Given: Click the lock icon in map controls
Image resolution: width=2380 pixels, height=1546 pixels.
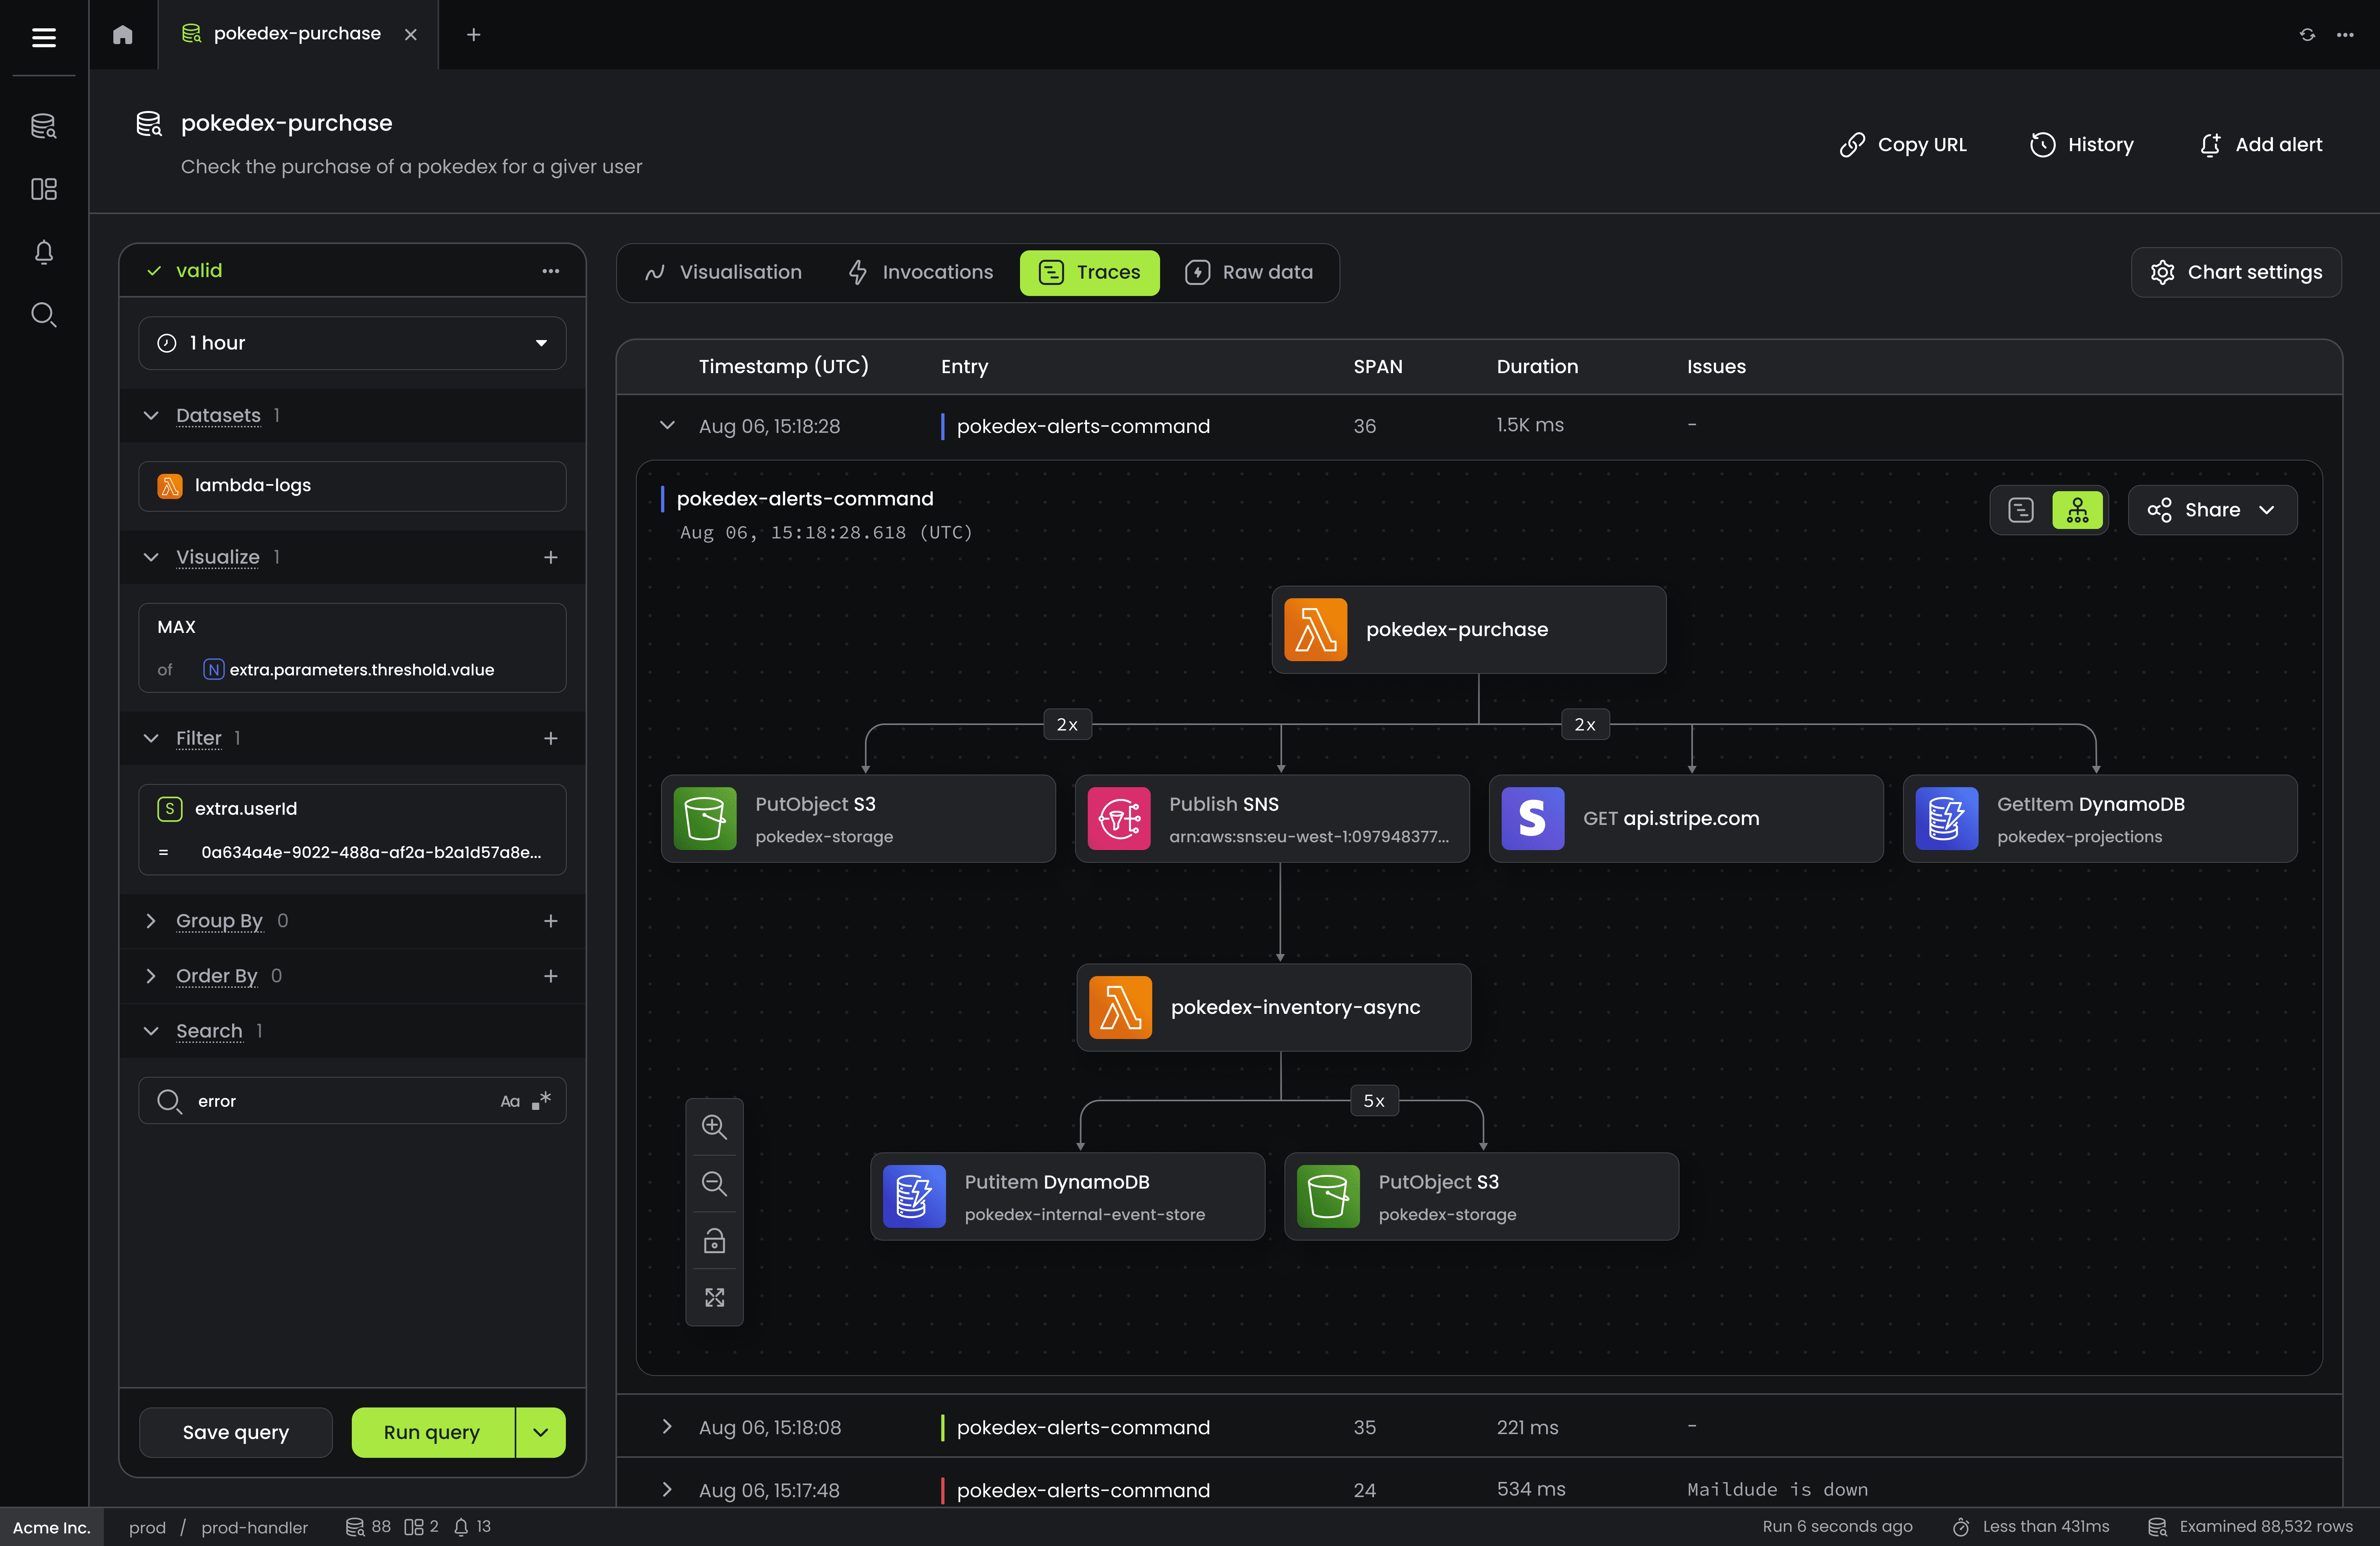Looking at the screenshot, I should click(x=714, y=1241).
